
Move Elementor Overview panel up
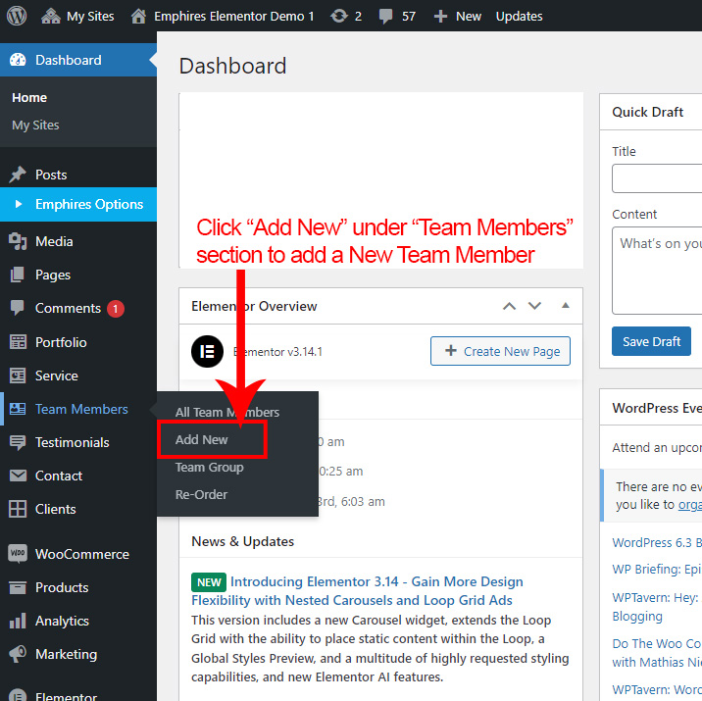tap(509, 306)
